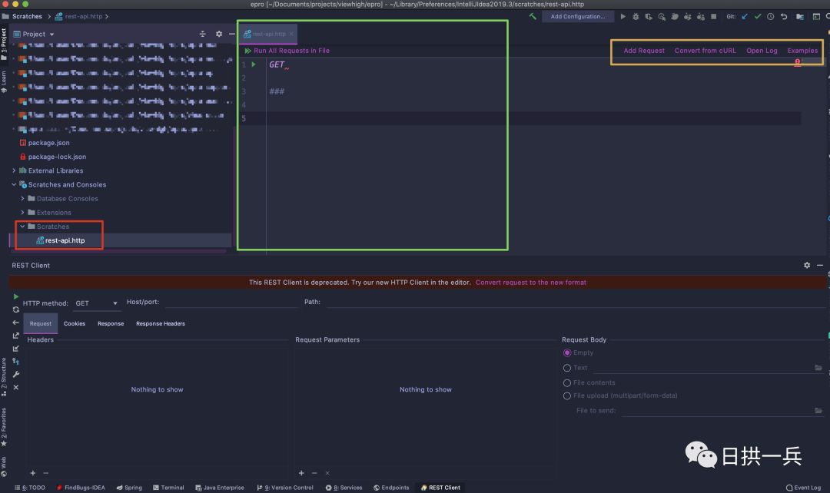The height and width of the screenshot is (493, 830).
Task: Click Open Log link
Action: pyautogui.click(x=762, y=51)
